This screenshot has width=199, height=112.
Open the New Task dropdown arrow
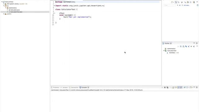coord(174,2)
